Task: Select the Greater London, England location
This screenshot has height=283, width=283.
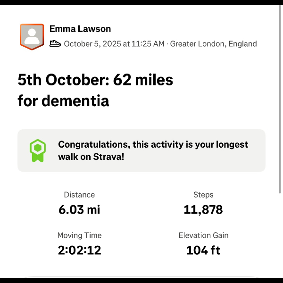Action: (213, 44)
